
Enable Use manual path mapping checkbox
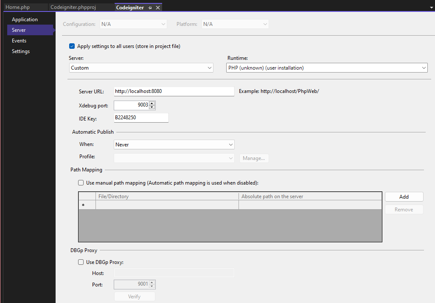pos(81,183)
